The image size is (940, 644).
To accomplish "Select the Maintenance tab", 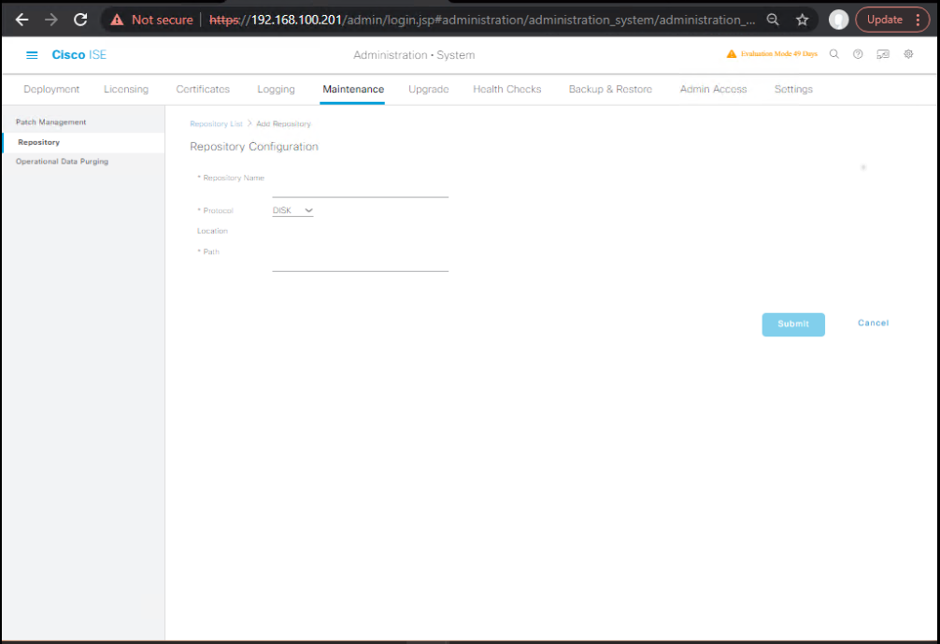I will click(x=353, y=90).
